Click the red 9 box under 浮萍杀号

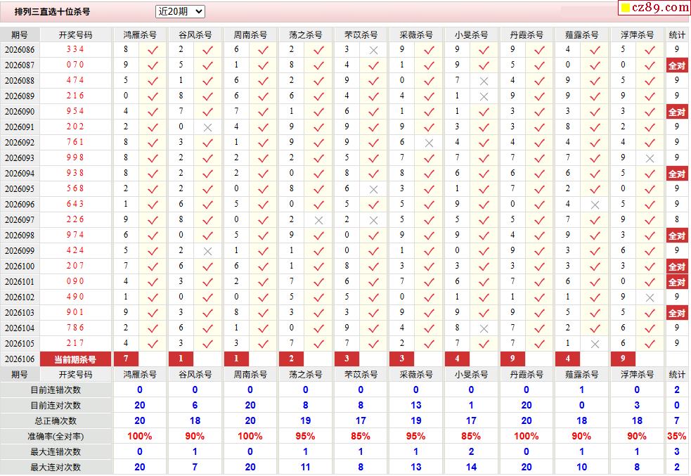click(623, 359)
